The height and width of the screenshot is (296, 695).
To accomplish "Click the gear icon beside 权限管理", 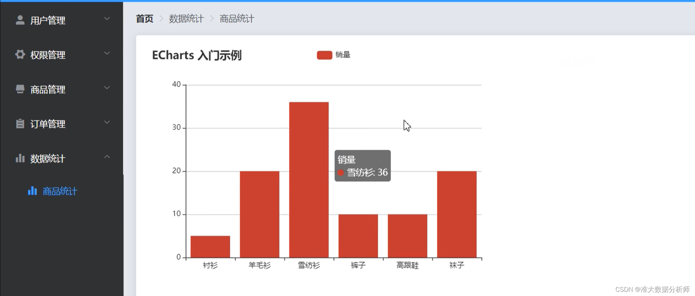I will click(x=20, y=54).
